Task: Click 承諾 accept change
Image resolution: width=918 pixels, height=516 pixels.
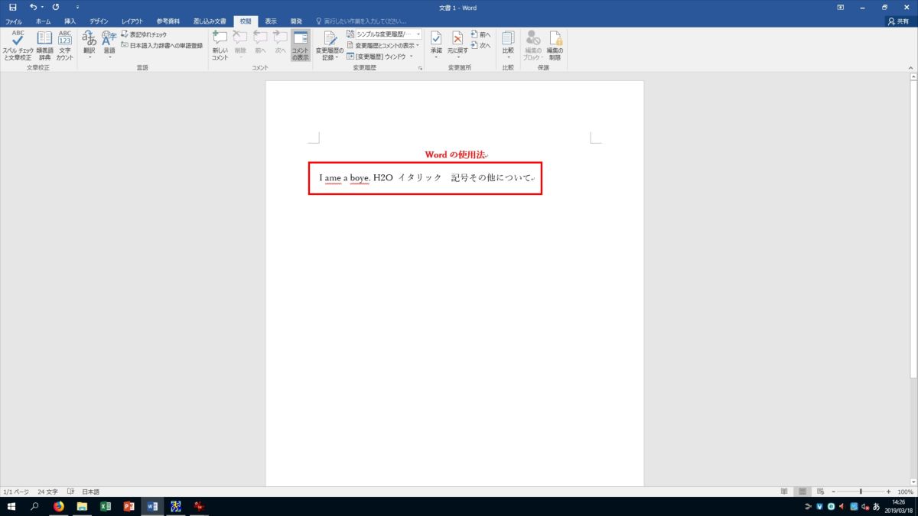Action: [x=436, y=46]
